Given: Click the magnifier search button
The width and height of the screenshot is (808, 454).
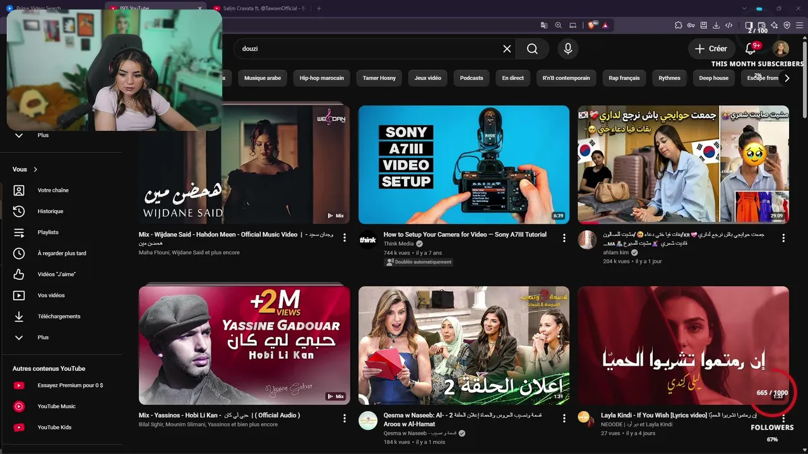Looking at the screenshot, I should [532, 49].
